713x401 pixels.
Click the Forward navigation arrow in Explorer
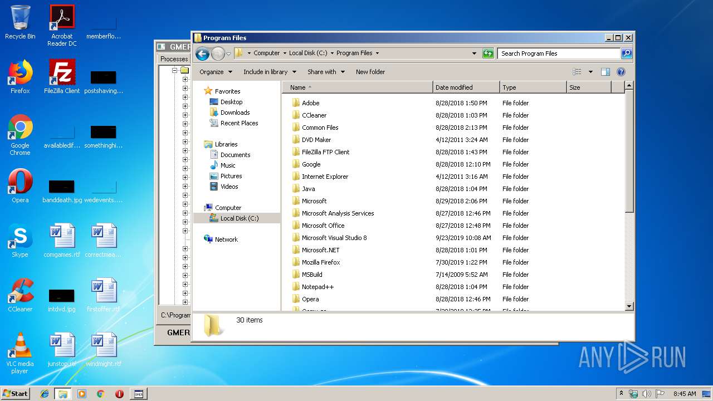[x=218, y=53]
